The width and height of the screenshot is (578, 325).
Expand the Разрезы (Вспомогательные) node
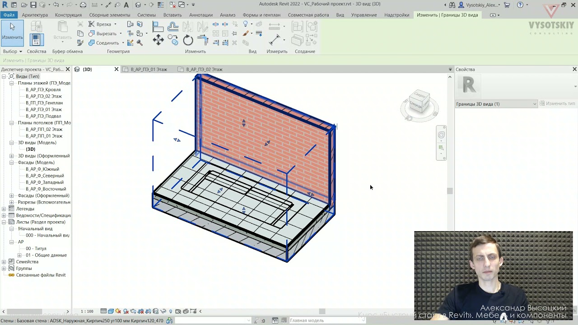point(12,202)
